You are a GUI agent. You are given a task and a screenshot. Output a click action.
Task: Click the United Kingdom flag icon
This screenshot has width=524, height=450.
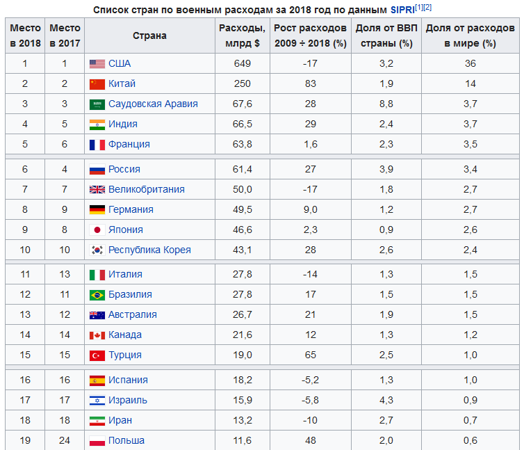pyautogui.click(x=97, y=190)
